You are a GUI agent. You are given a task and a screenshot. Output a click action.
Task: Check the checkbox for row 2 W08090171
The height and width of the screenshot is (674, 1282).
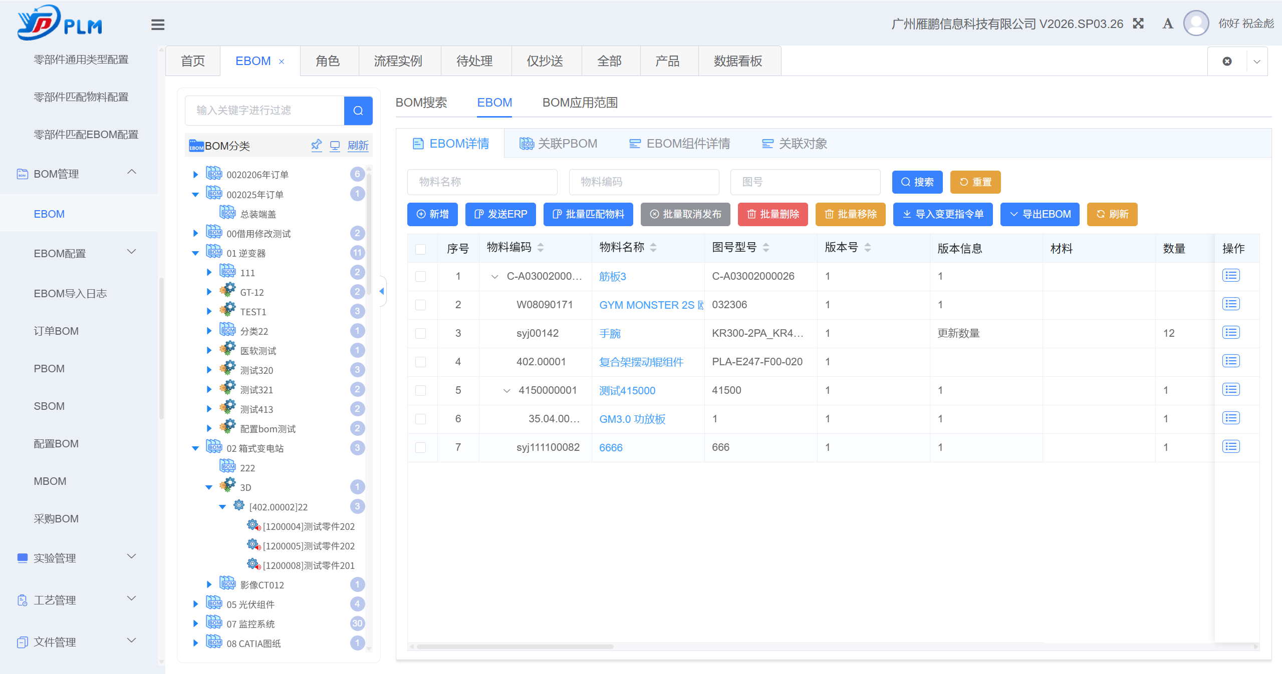pyautogui.click(x=421, y=305)
